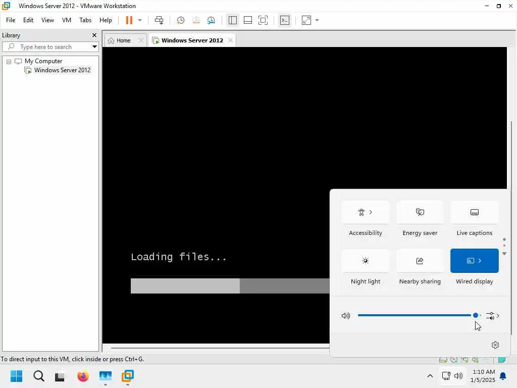The height and width of the screenshot is (388, 517).
Task: Take a snapshot of this VM
Action: (180, 20)
